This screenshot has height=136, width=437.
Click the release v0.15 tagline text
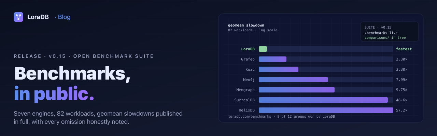click(84, 56)
